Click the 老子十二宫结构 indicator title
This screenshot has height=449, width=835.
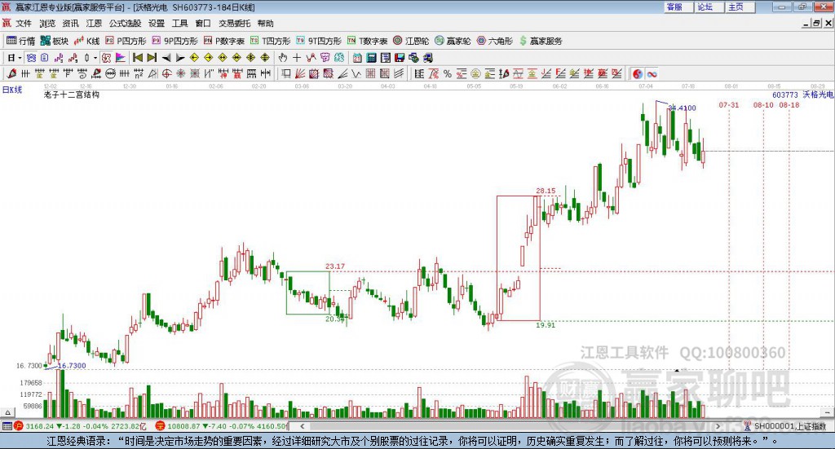point(72,95)
